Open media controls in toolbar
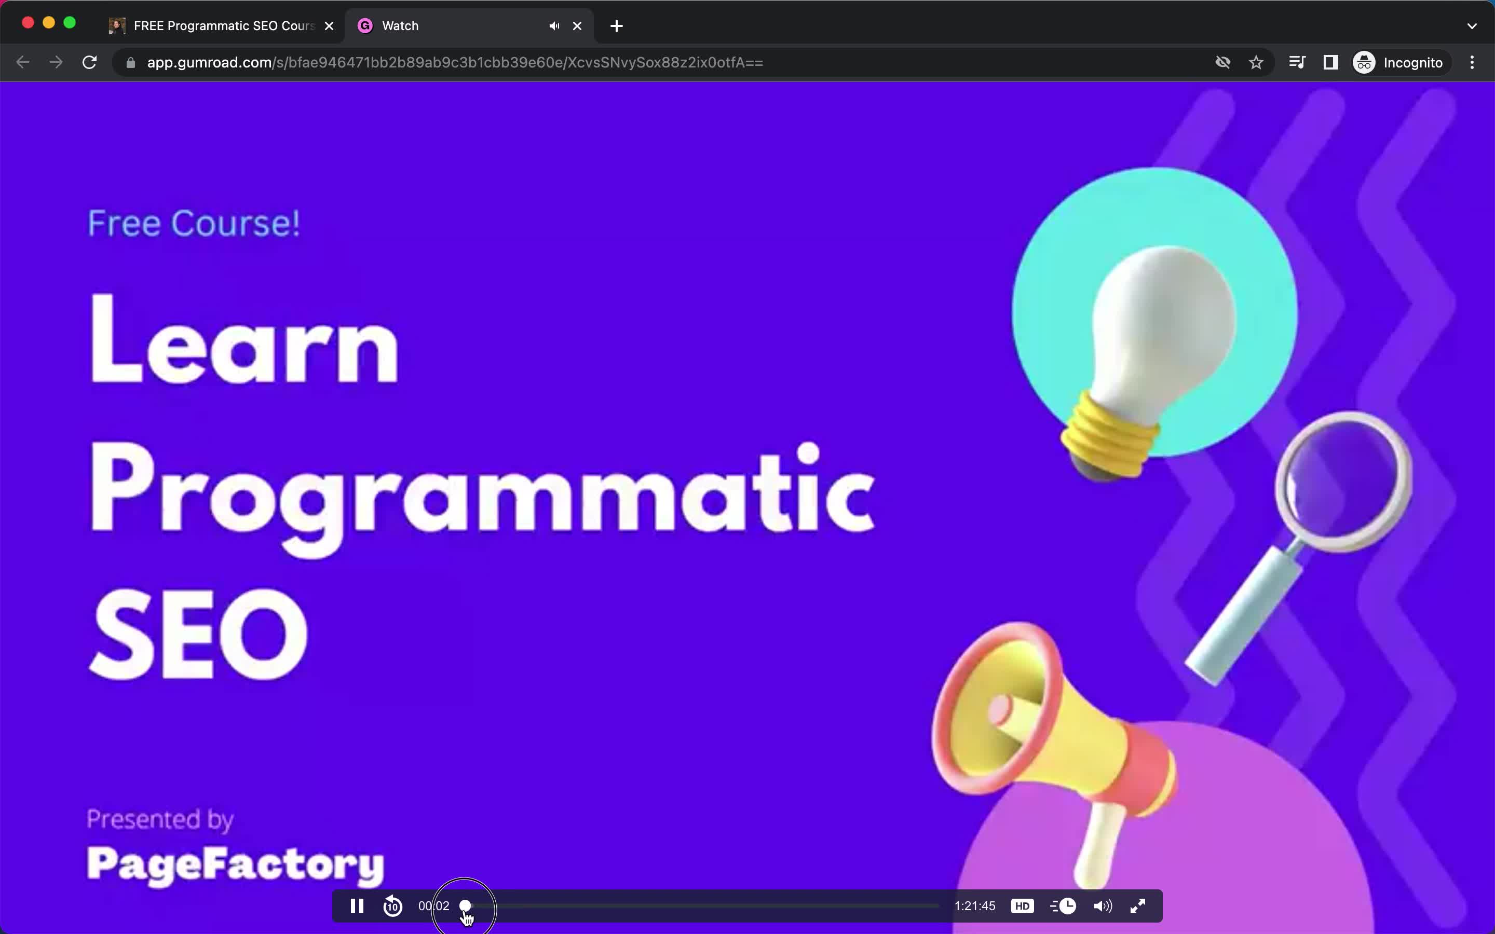This screenshot has width=1495, height=934. [x=1297, y=62]
